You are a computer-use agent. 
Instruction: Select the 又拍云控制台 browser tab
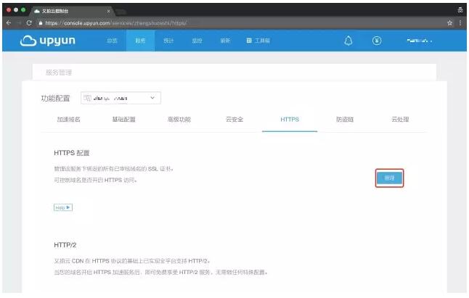tap(72, 11)
